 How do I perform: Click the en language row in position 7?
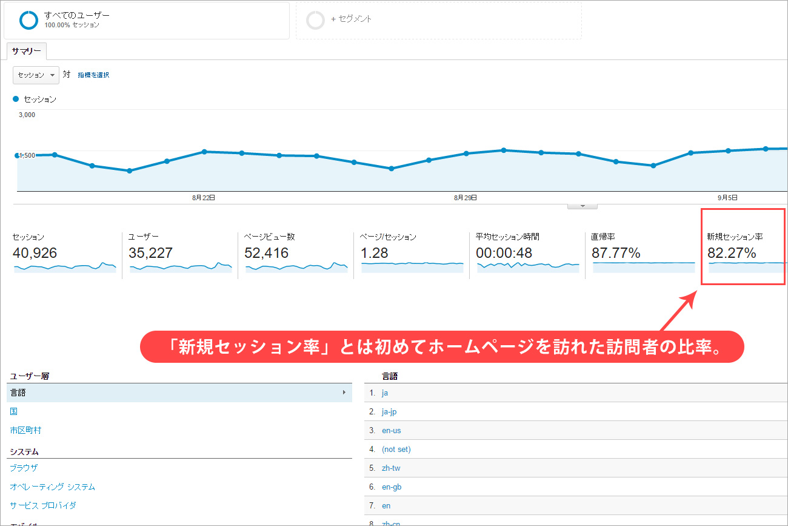click(576, 505)
